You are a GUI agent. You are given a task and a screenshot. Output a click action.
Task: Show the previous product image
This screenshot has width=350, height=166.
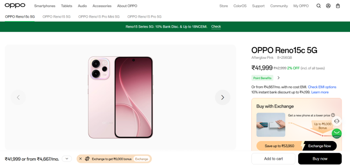pos(18,97)
